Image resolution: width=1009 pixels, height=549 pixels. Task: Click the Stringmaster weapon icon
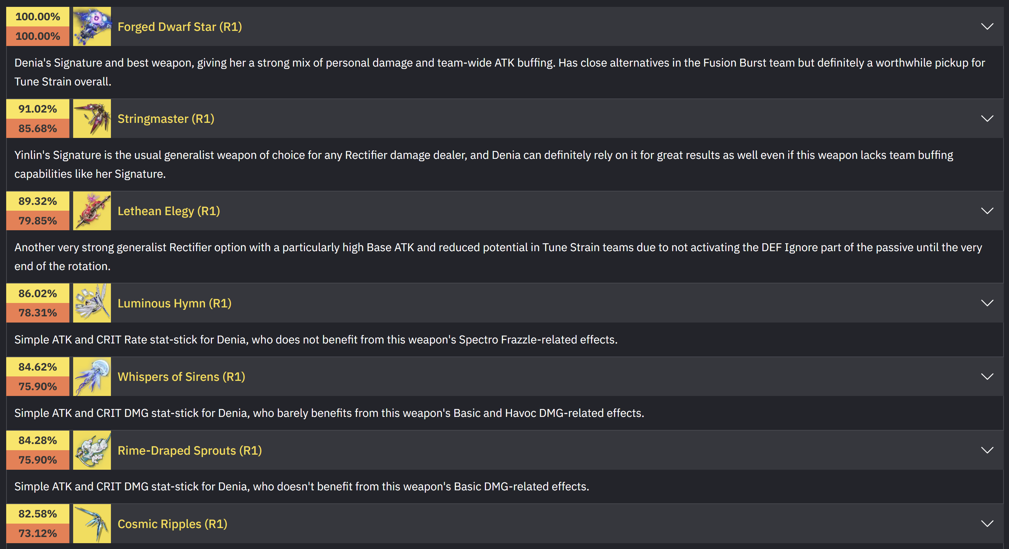(92, 119)
